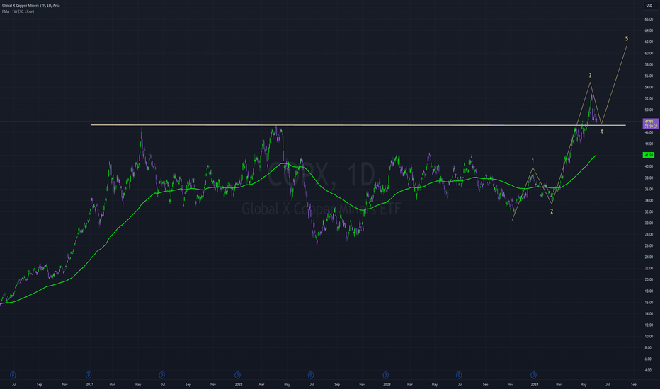
Task: Click the Global X Copper Miners ETF title
Action: pyautogui.click(x=30, y=6)
